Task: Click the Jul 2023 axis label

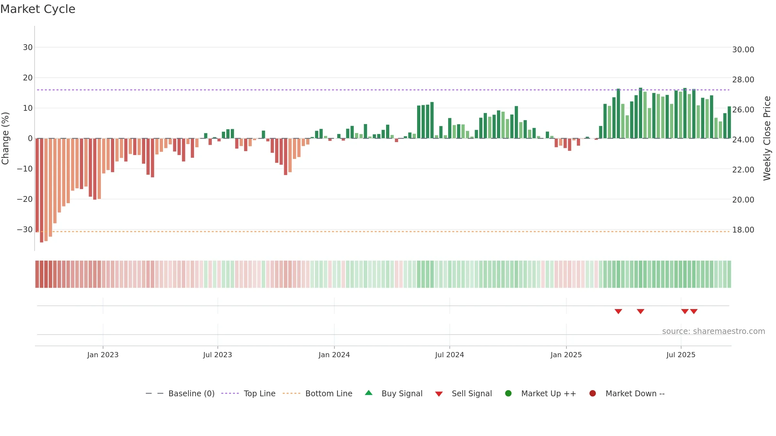Action: pyautogui.click(x=218, y=355)
